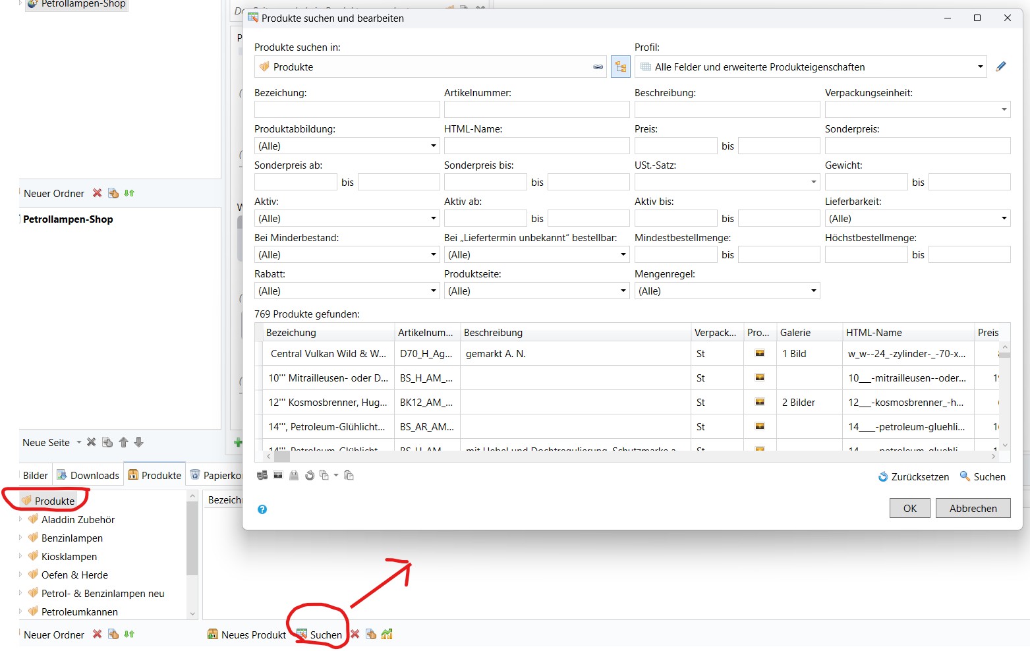The width and height of the screenshot is (1030, 651).
Task: Open the Mengenregel combo box
Action: coord(726,291)
